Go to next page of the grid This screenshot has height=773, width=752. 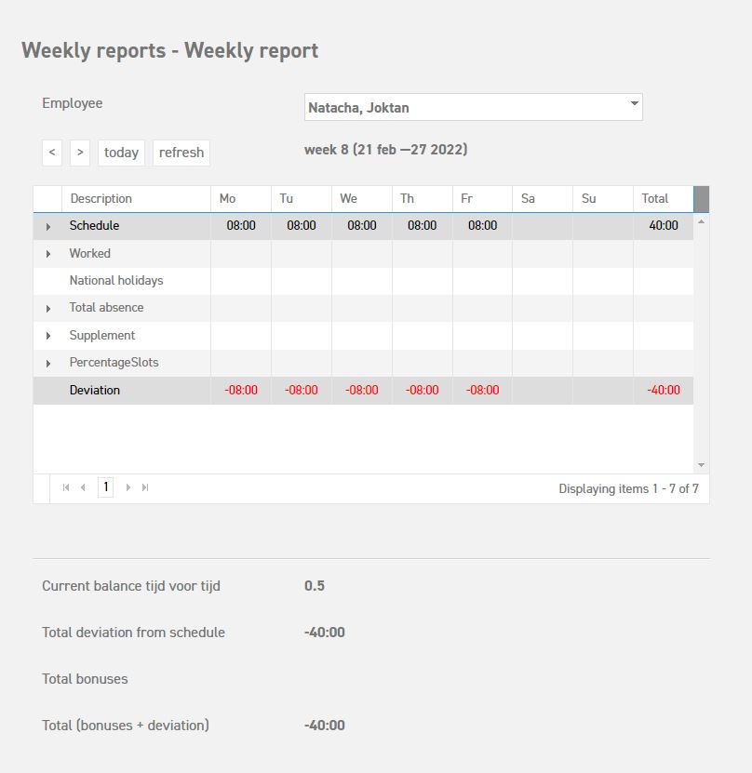coord(128,487)
